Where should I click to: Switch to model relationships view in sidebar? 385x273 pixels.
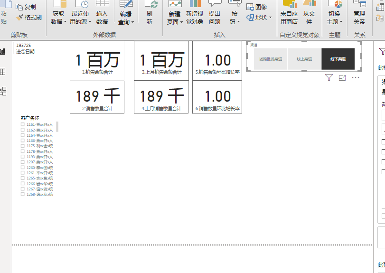3,91
